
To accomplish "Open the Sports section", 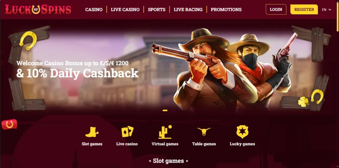I will click(x=157, y=10).
